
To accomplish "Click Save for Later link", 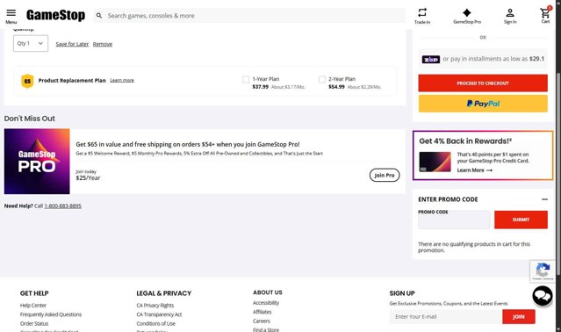I will [x=72, y=44].
